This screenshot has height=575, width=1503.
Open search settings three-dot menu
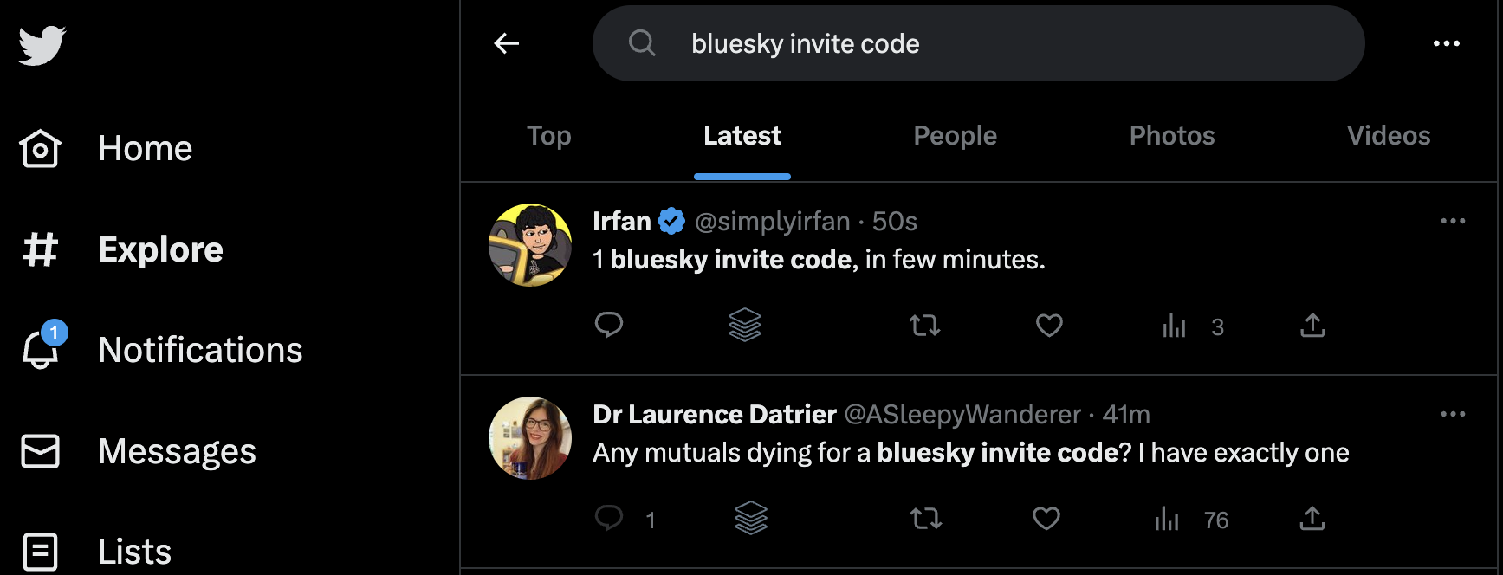coord(1446,43)
